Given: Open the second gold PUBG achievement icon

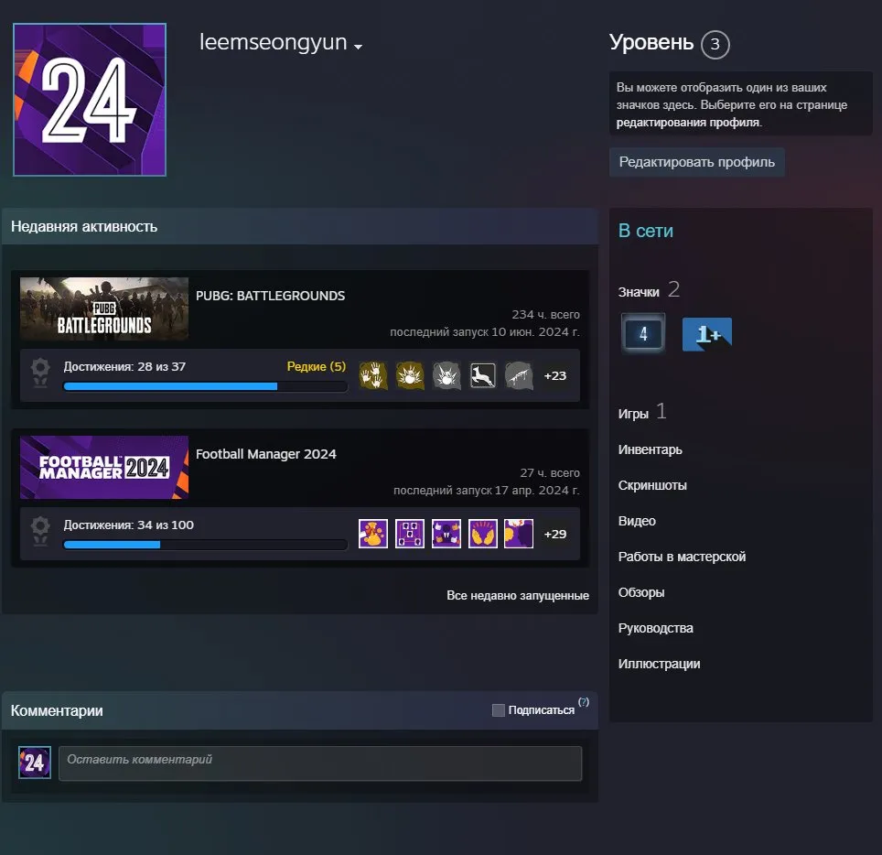Looking at the screenshot, I should click(410, 375).
